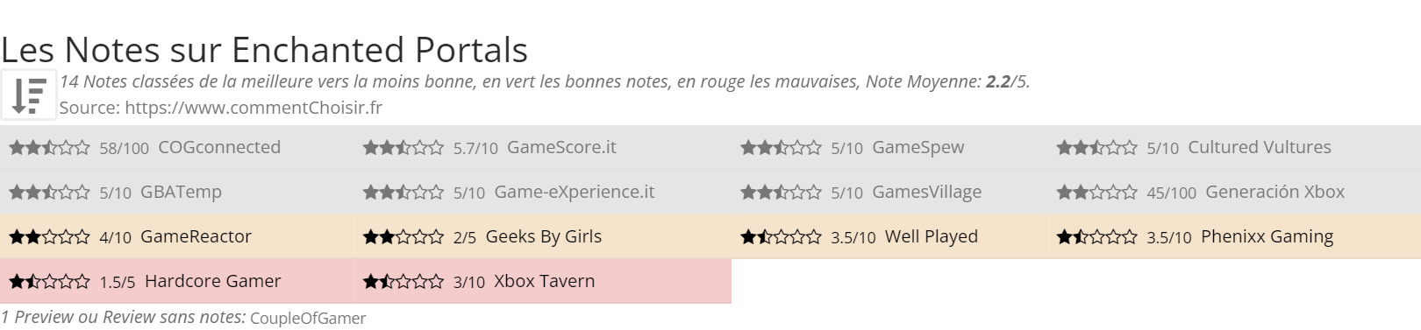Click the 5/10 score beside GameSpew

(846, 148)
